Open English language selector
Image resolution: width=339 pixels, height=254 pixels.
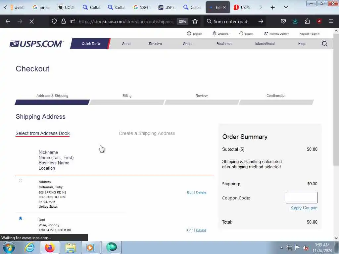pyautogui.click(x=194, y=34)
